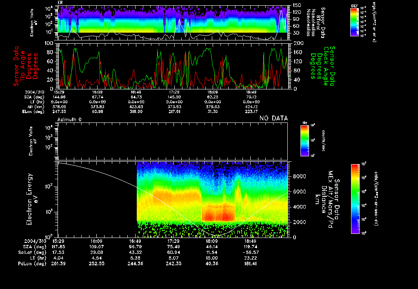
Task: Select the SolLat value "-59.57"
Action: click(251, 253)
